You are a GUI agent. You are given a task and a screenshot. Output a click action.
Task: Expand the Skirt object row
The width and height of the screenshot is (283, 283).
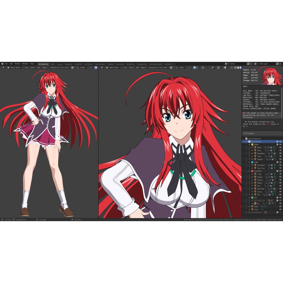252,186
